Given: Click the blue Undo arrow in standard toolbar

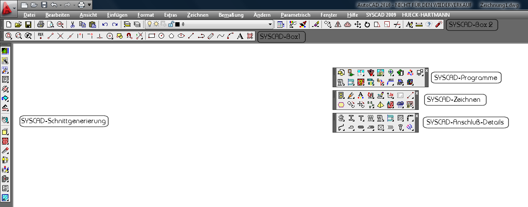Looking at the screenshot, I should 105,24.
